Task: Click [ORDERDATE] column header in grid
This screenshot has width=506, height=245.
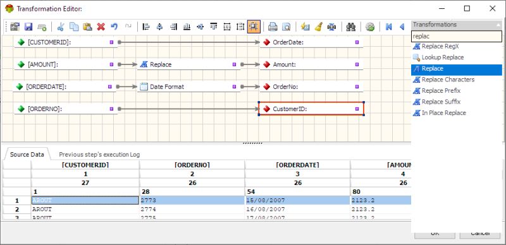Action: point(297,165)
